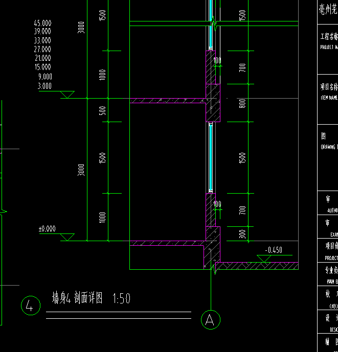The width and height of the screenshot is (338, 352).
Task: Click the 33.000 elevation value
Action: pyautogui.click(x=43, y=40)
